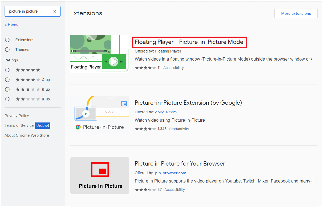
Task: Follow the google.com publisher link
Action: tap(166, 112)
